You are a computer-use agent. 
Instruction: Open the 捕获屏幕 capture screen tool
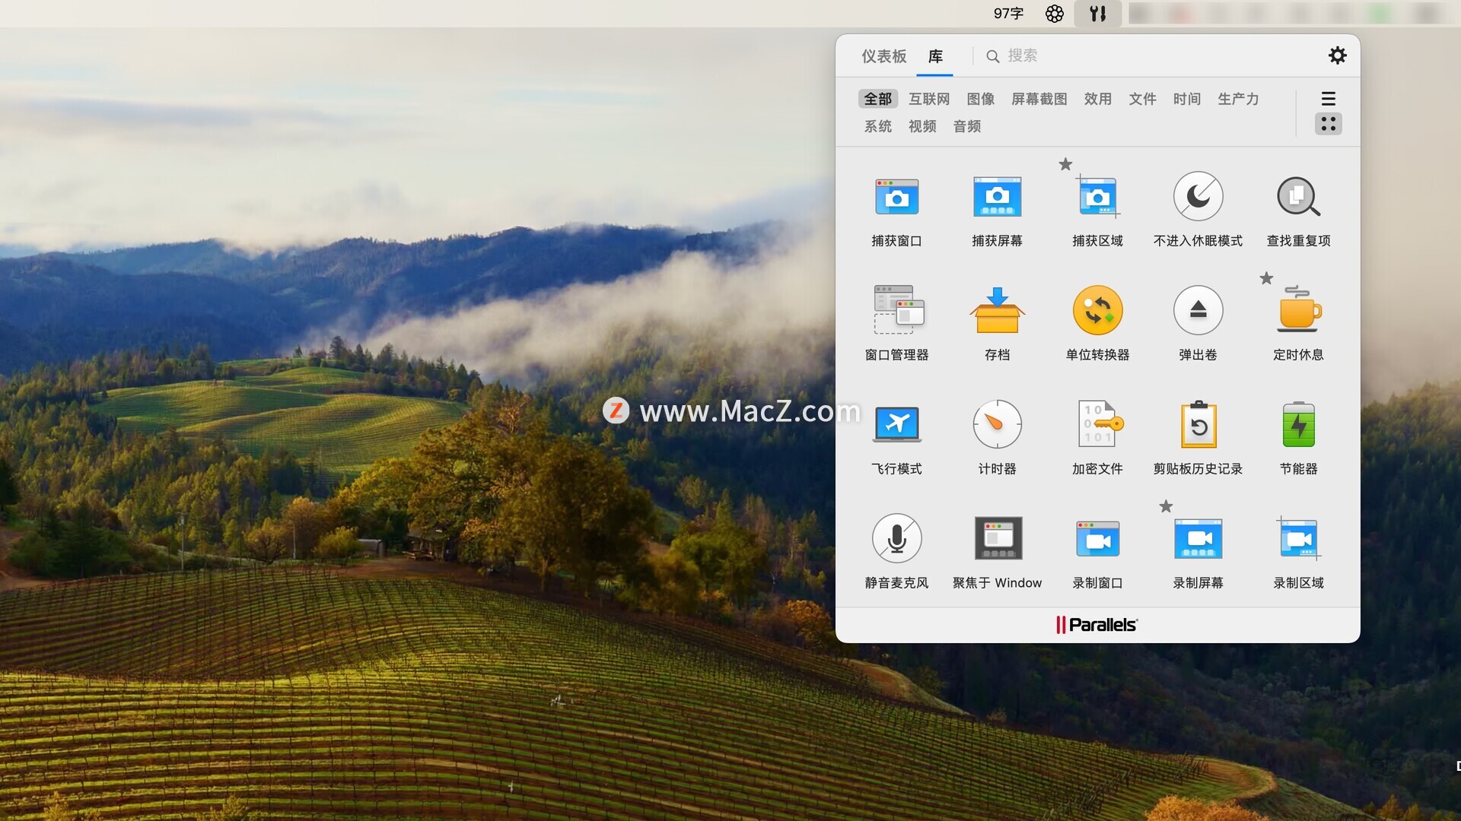click(x=997, y=211)
